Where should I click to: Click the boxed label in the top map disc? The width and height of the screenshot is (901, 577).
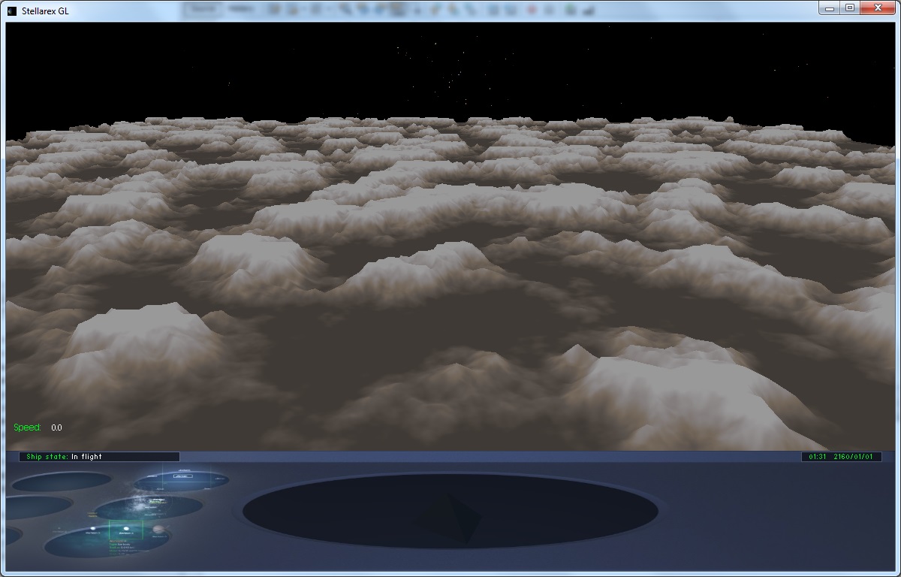pos(182,476)
